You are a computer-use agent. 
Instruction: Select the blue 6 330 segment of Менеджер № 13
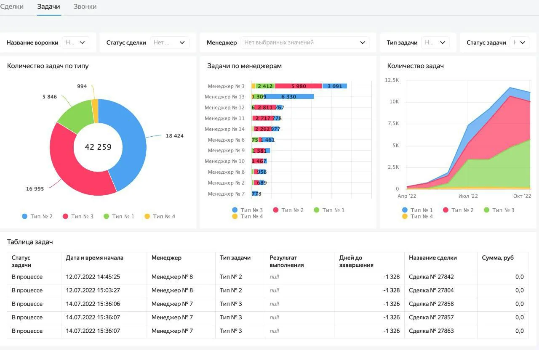click(x=289, y=97)
